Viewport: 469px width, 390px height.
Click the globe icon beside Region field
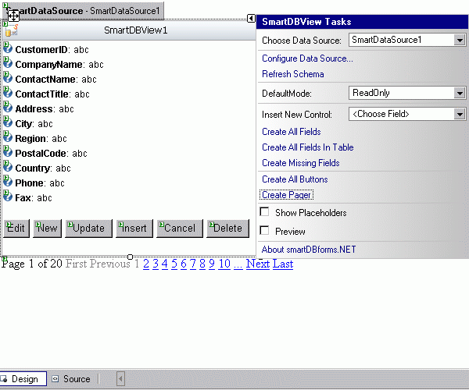[x=8, y=137]
